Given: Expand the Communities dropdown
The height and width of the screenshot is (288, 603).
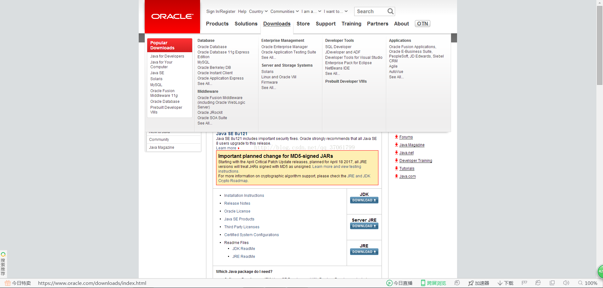Looking at the screenshot, I should 285,11.
